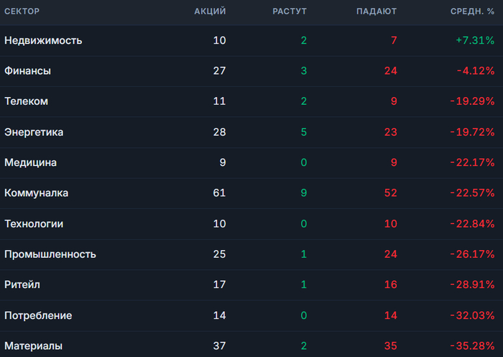Click rising count 1 for Промышленность
Image resolution: width=503 pixels, height=357 pixels.
304,254
